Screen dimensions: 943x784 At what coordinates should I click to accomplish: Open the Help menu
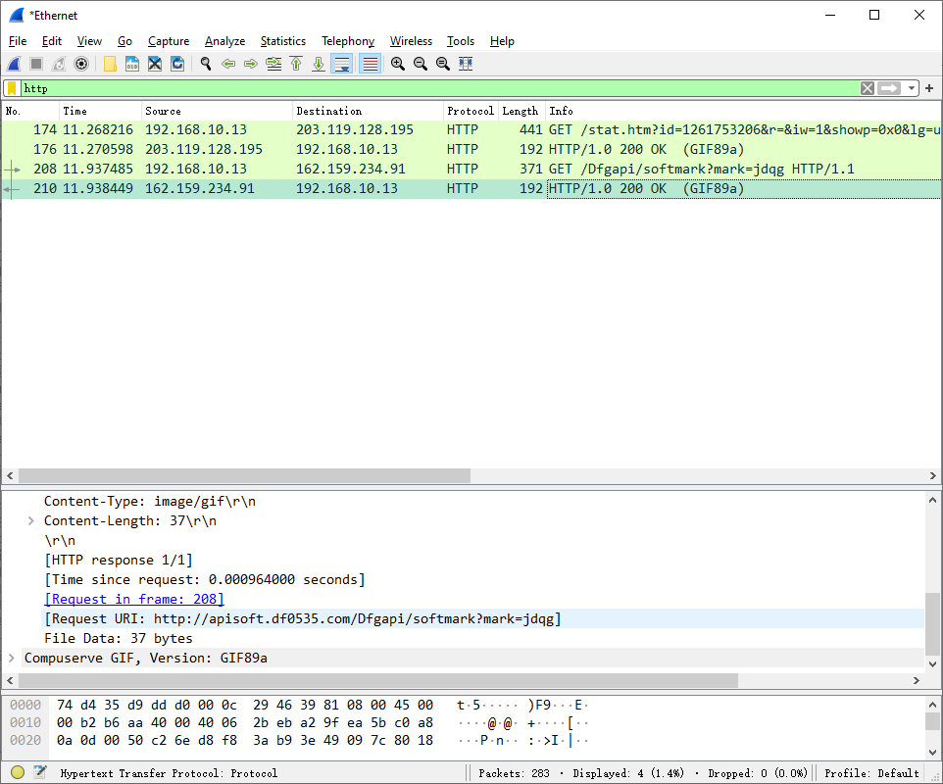point(502,41)
